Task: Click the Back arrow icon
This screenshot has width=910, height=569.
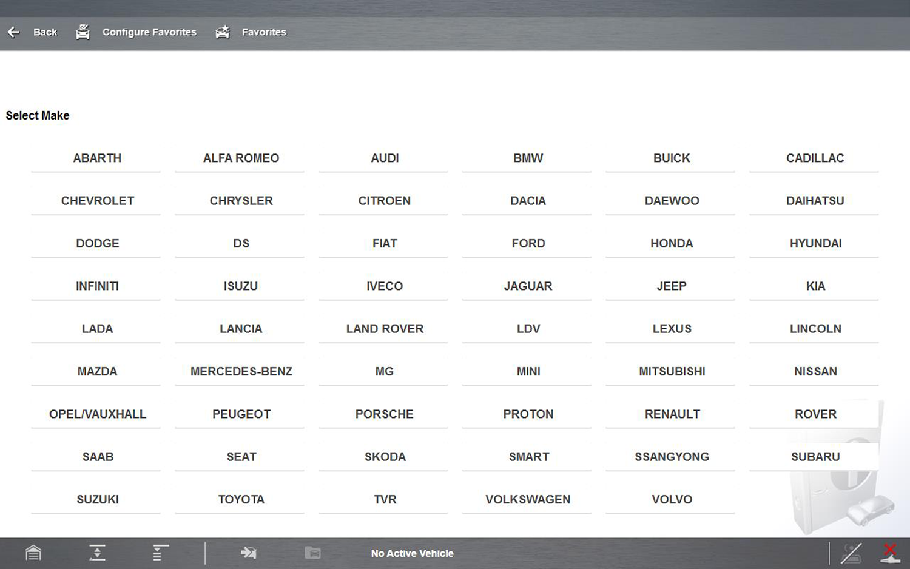Action: (x=13, y=32)
